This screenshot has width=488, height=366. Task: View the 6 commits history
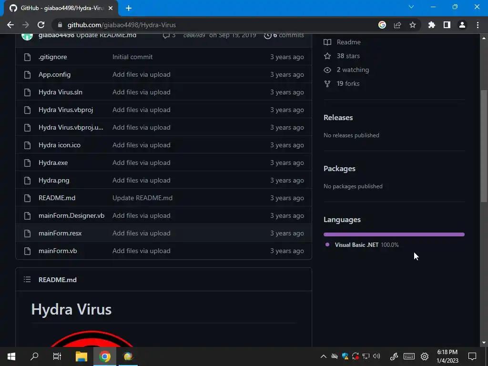tap(284, 35)
